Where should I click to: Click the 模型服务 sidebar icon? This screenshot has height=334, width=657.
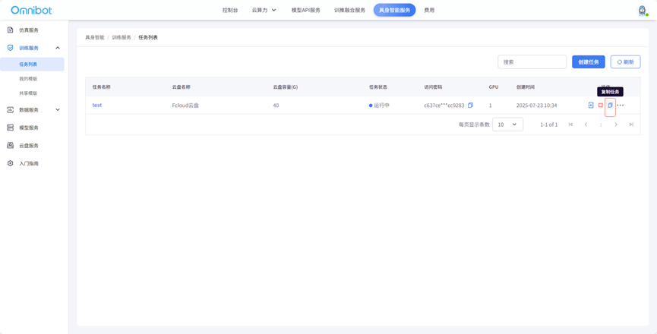coord(11,128)
